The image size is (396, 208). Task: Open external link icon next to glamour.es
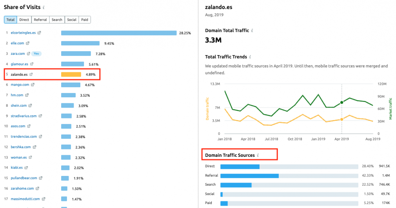32,64
